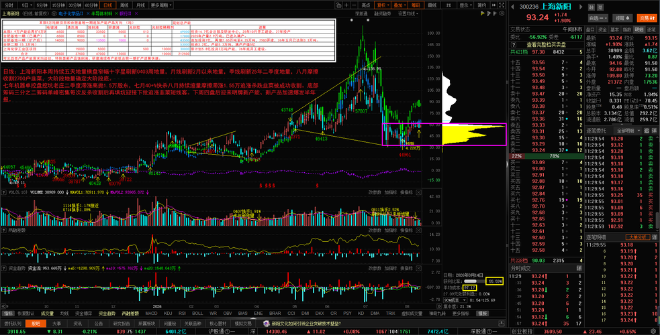The image size is (660, 335).
Task: Open 更多周期 dropdown
Action: point(161,5)
